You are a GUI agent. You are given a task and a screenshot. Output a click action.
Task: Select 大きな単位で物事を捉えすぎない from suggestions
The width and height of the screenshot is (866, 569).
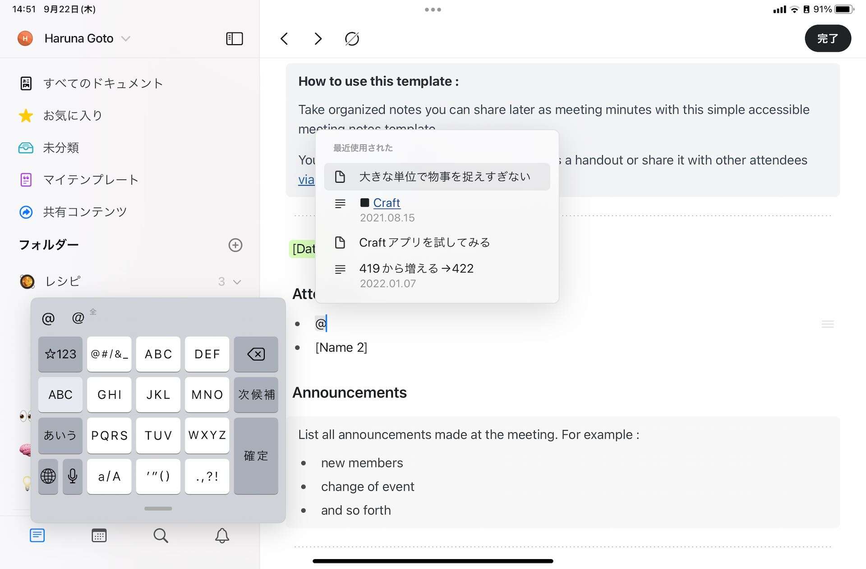tap(437, 176)
